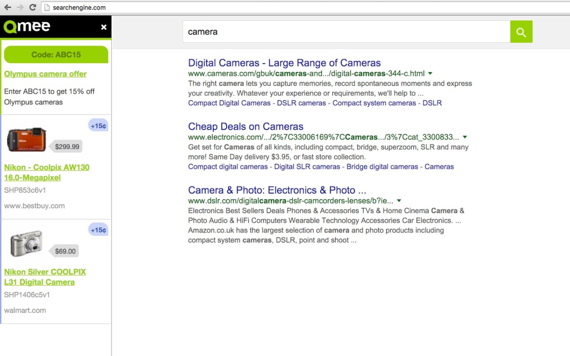Reload the page with the refresh icon

pyautogui.click(x=32, y=8)
